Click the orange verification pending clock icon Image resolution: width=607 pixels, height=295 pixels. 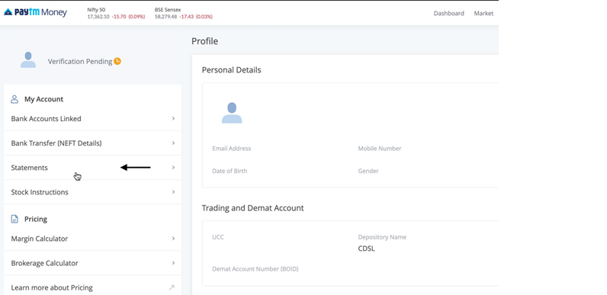(117, 61)
